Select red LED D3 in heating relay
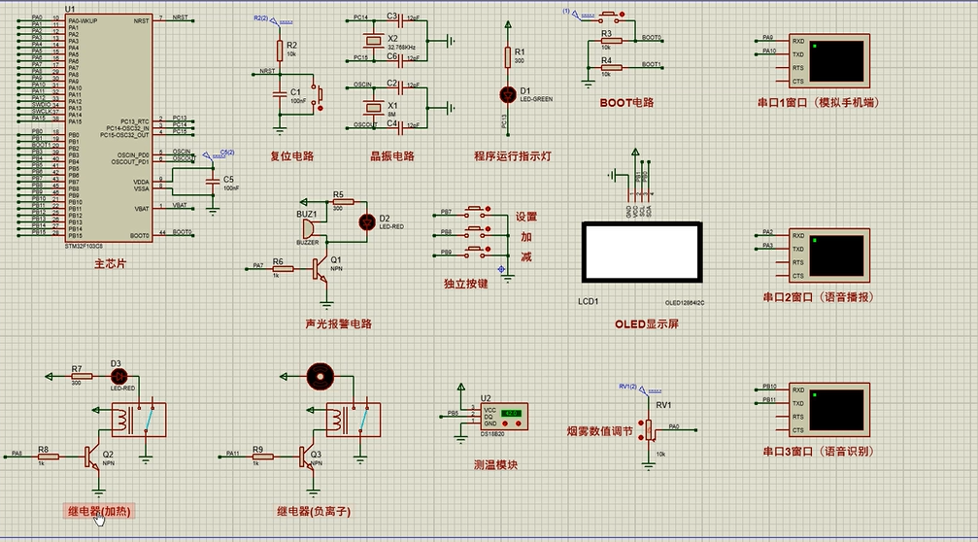This screenshot has width=978, height=542. pyautogui.click(x=118, y=377)
